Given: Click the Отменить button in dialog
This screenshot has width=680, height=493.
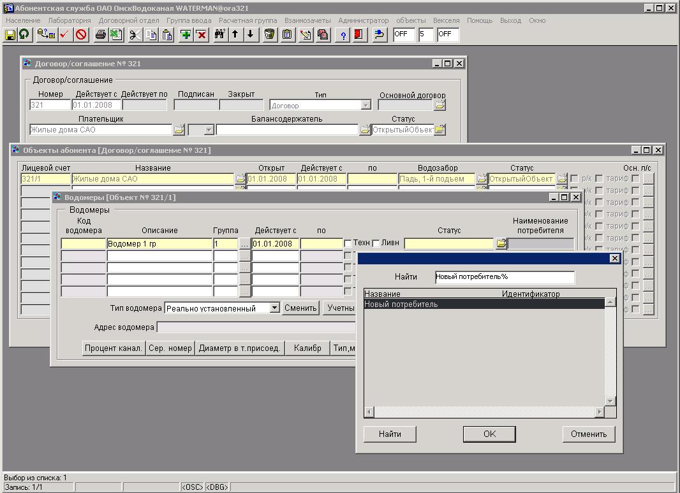Looking at the screenshot, I should coord(588,434).
